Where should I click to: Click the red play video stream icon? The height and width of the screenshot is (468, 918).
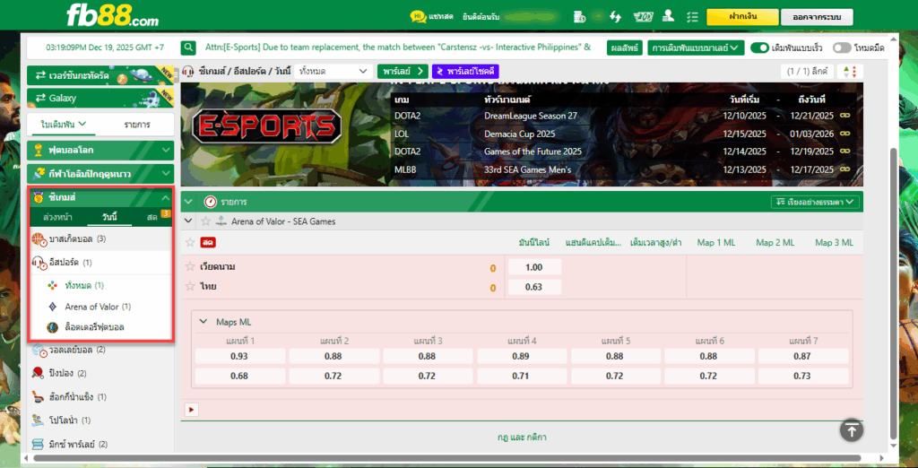tap(191, 409)
